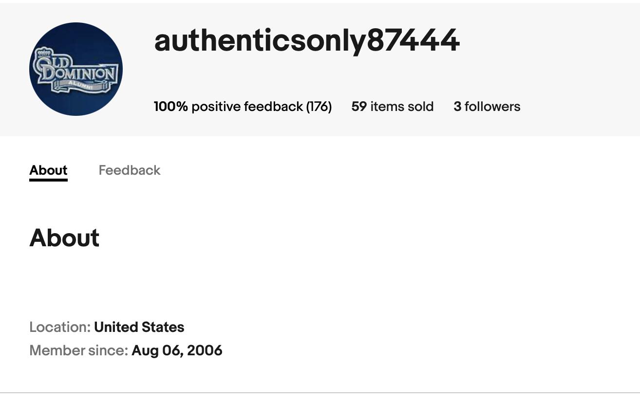Select the underlined About tab

(48, 170)
